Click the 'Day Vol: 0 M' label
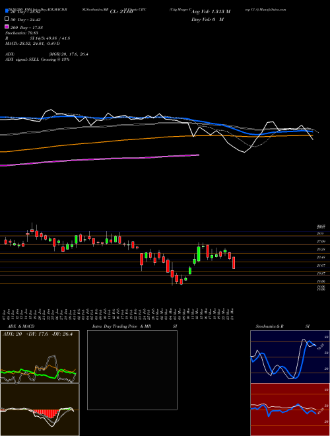 (x=208, y=20)
